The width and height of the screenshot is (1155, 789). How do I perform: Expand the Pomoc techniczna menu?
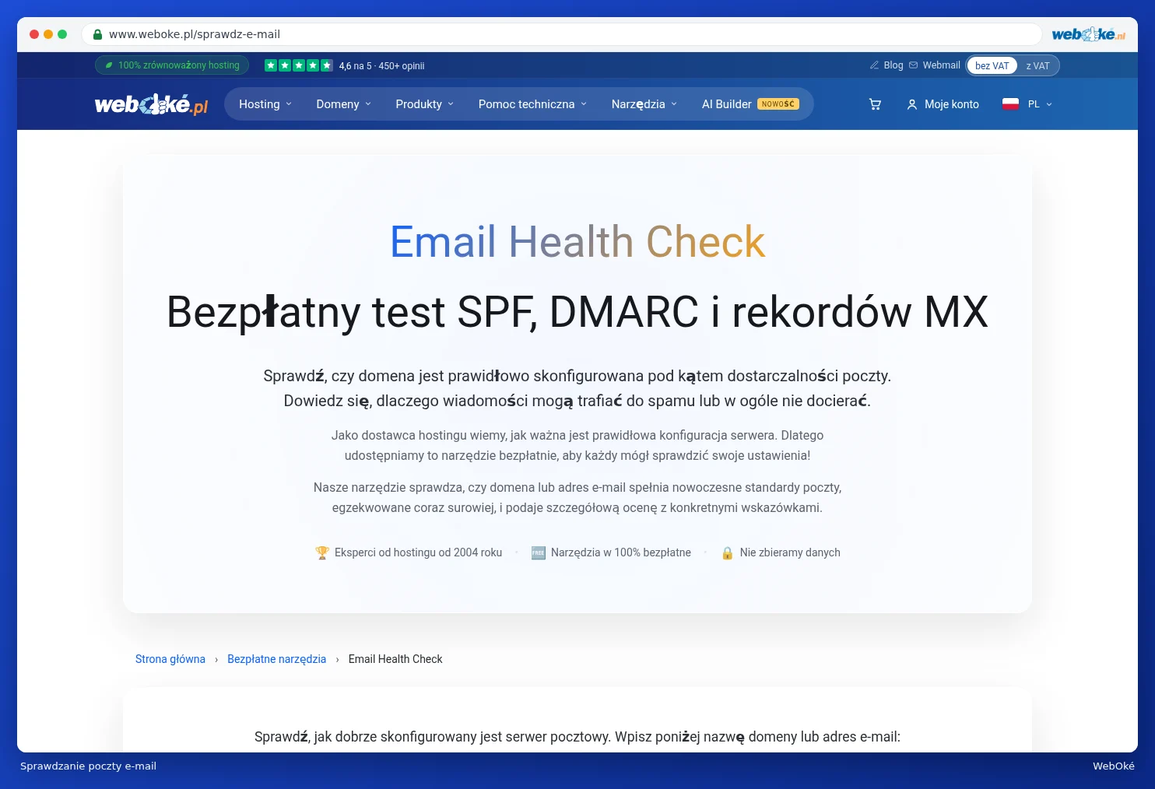point(533,104)
